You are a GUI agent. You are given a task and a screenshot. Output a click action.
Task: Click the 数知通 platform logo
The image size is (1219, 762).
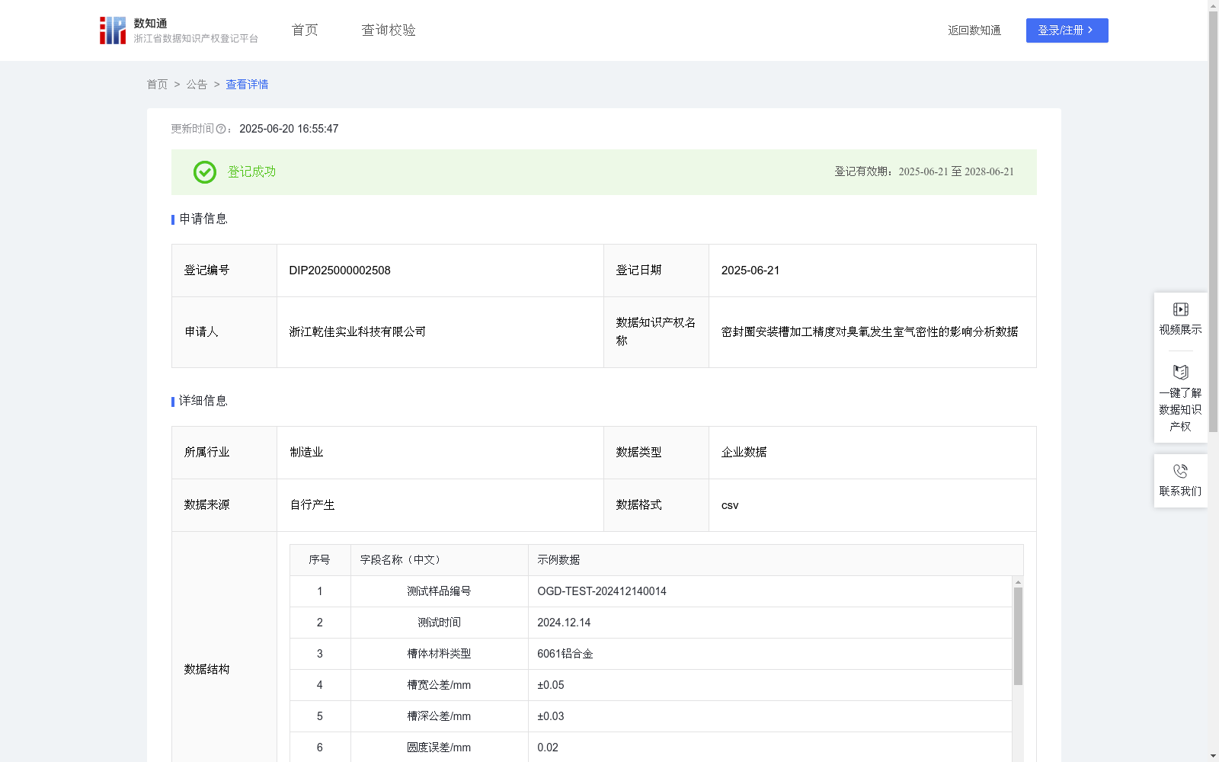click(x=178, y=30)
